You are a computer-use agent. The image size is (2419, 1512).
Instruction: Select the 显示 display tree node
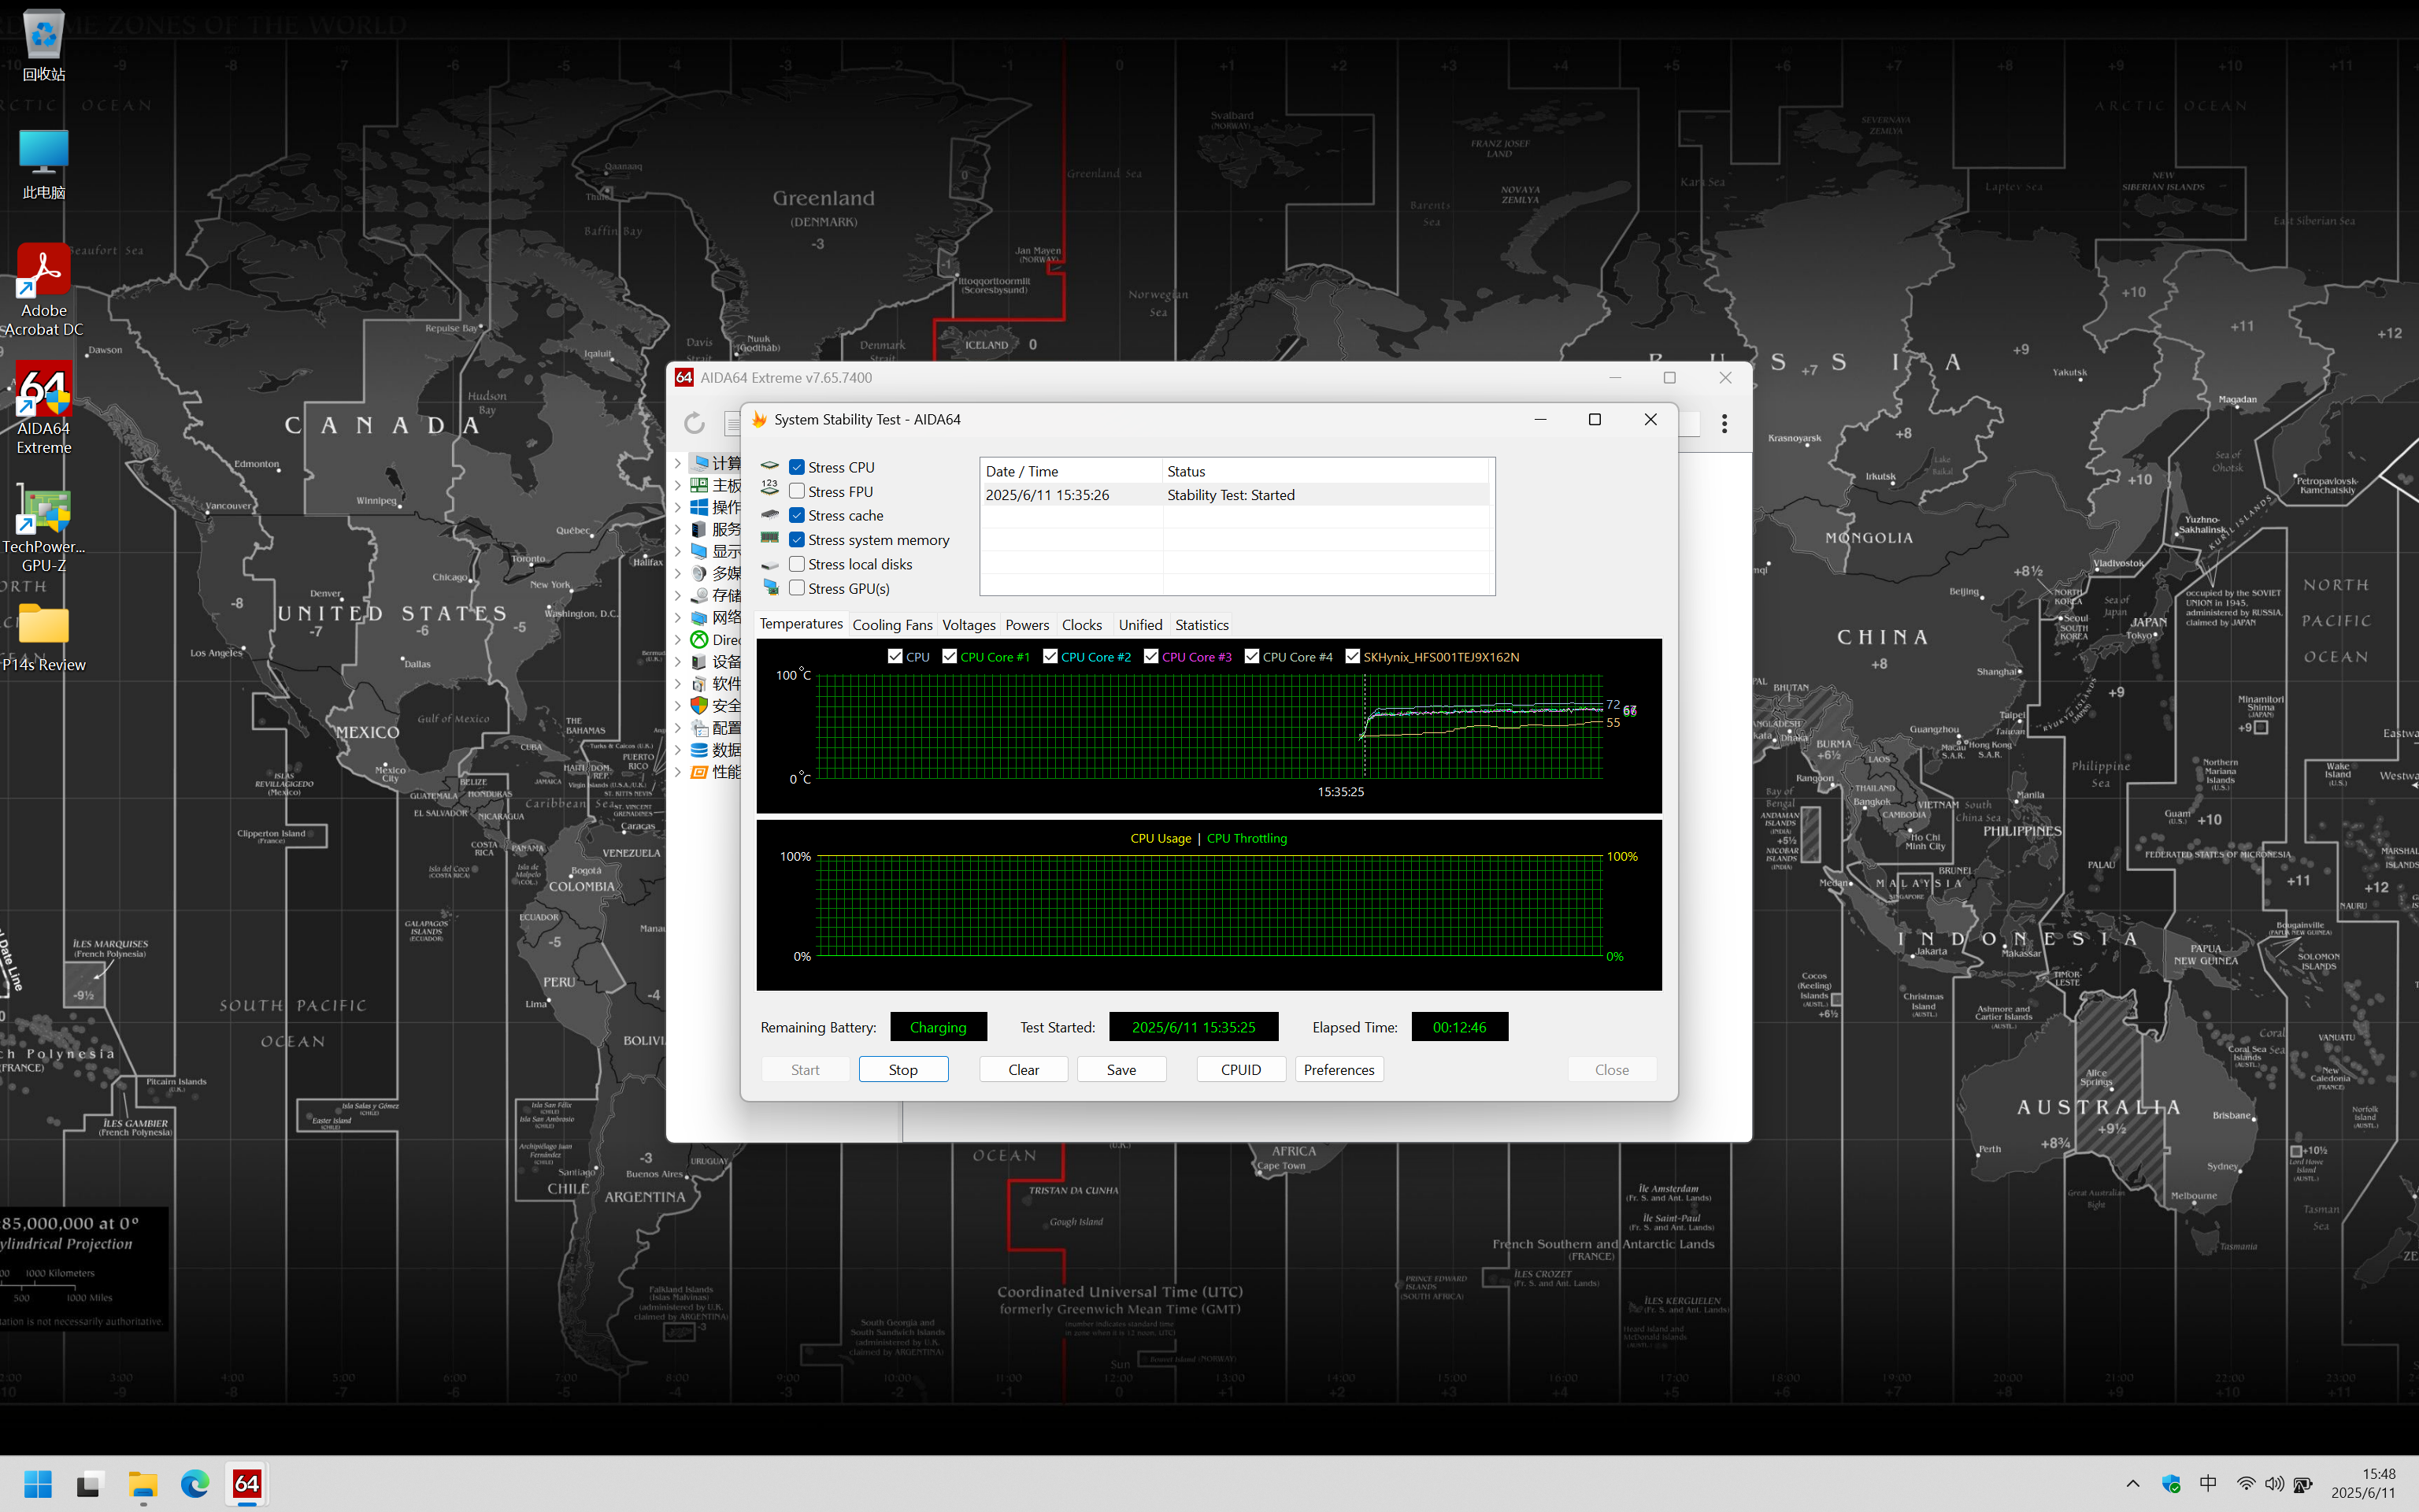716,551
